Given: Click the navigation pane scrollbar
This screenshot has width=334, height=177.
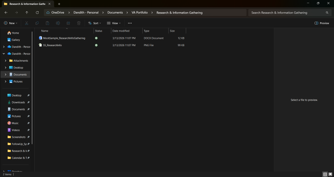Looking at the screenshot, I should point(32,88).
